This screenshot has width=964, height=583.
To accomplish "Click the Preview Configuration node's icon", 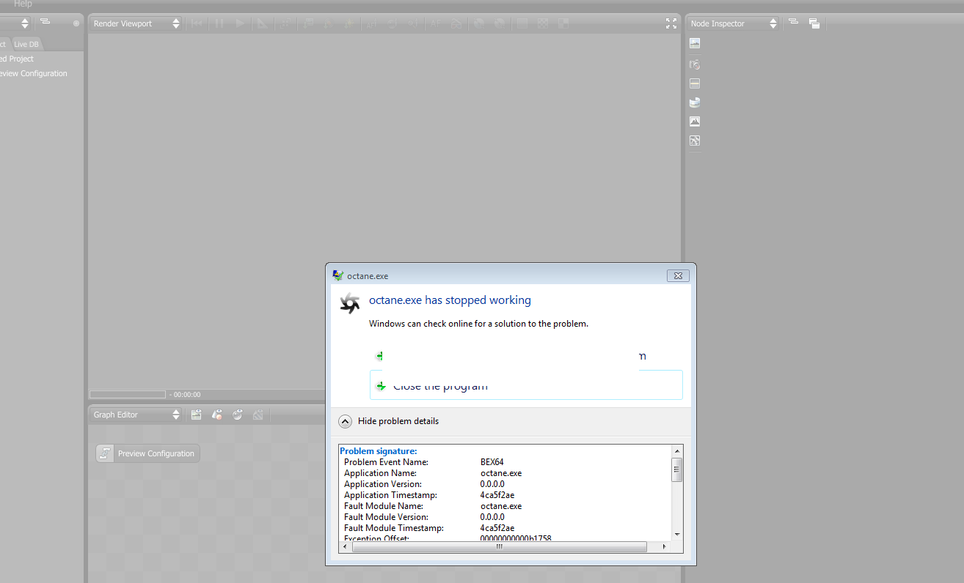I will (106, 453).
